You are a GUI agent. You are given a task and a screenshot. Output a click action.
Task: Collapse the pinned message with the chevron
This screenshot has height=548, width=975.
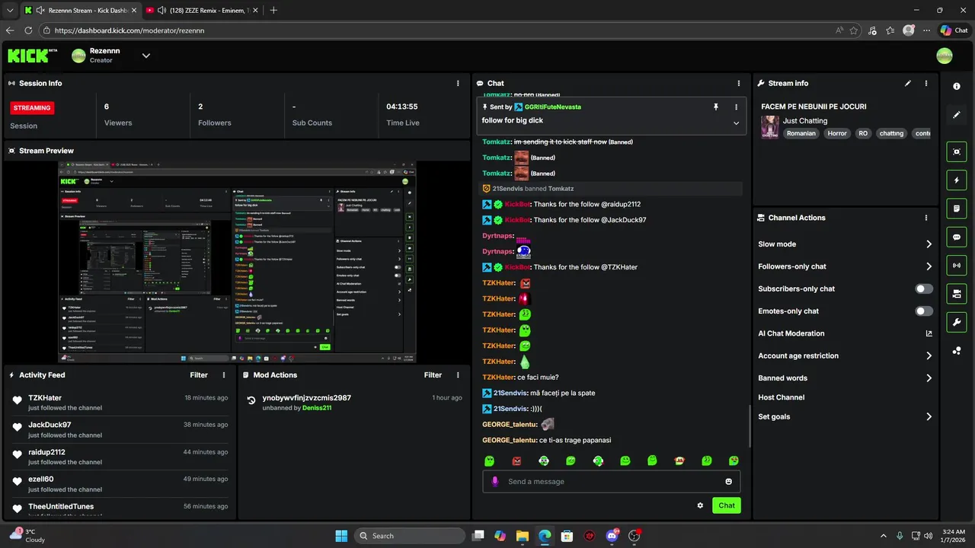click(736, 123)
